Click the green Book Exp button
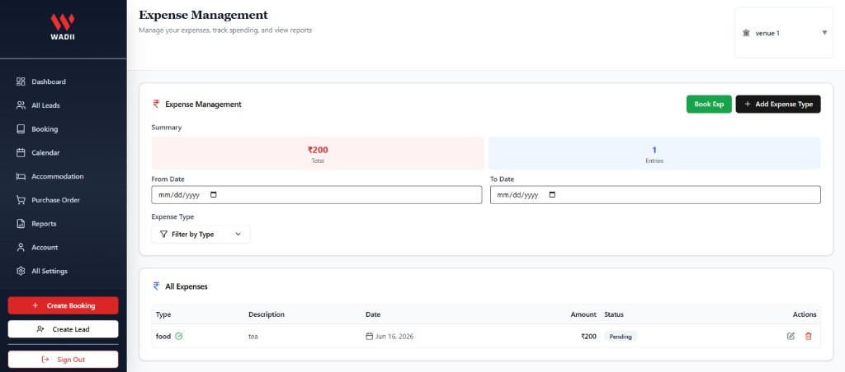845x372 pixels. point(709,105)
